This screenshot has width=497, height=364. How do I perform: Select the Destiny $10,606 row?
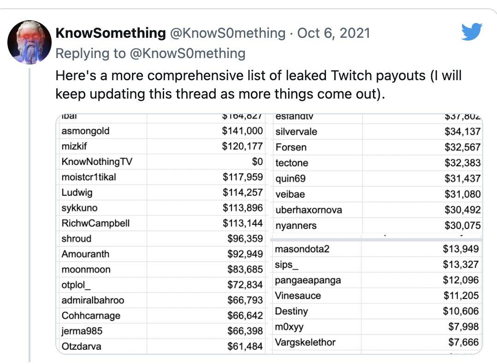[x=377, y=311]
